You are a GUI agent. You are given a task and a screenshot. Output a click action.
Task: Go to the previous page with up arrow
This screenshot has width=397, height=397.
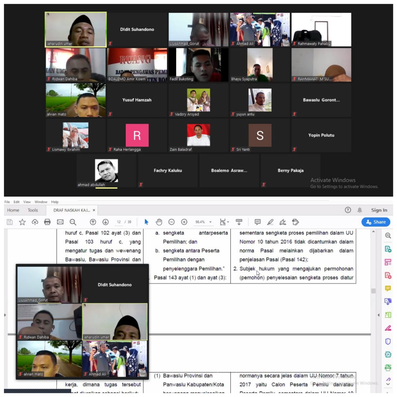tap(93, 222)
